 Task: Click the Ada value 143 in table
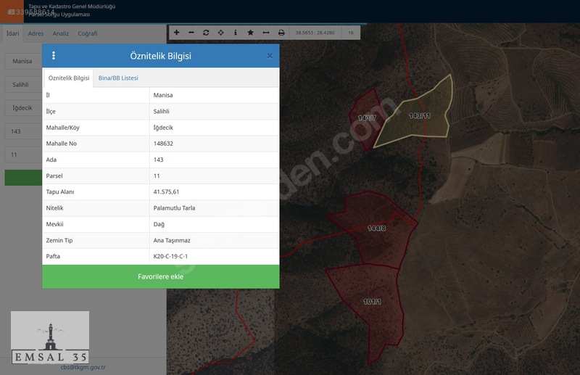158,160
